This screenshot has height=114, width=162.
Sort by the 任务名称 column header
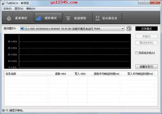coord(26,74)
